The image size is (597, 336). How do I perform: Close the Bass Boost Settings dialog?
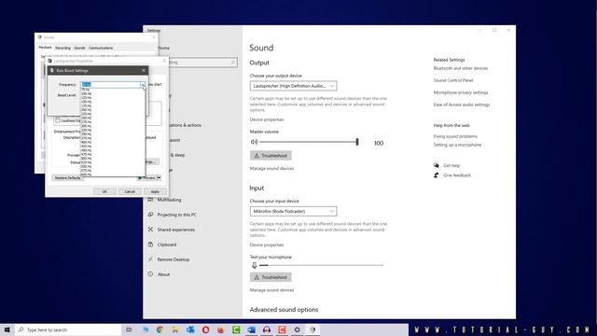click(144, 71)
